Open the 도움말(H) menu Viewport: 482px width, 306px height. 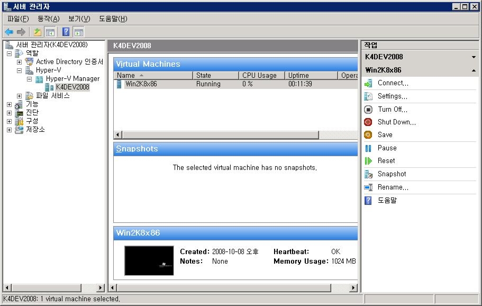click(x=113, y=19)
